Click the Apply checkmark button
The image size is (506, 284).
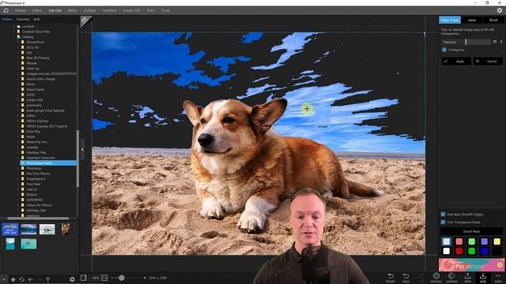click(456, 62)
